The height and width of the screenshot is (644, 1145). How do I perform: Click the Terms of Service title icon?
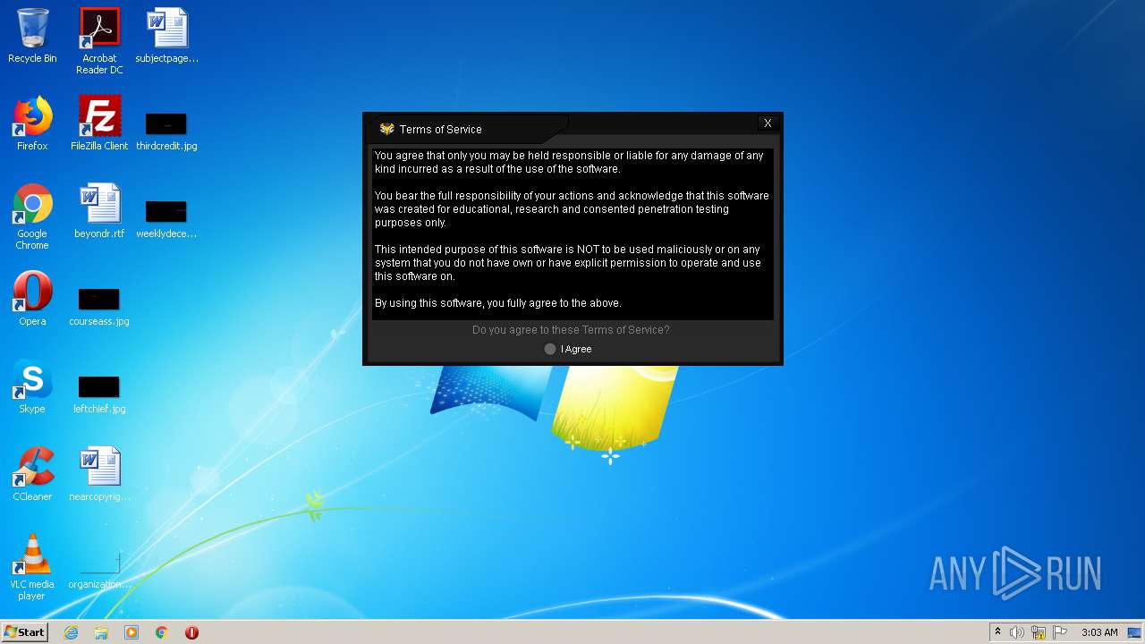(x=386, y=129)
